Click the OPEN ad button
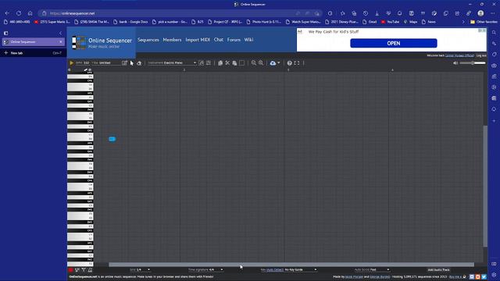Viewport: 500px width, 281px height. pyautogui.click(x=394, y=44)
